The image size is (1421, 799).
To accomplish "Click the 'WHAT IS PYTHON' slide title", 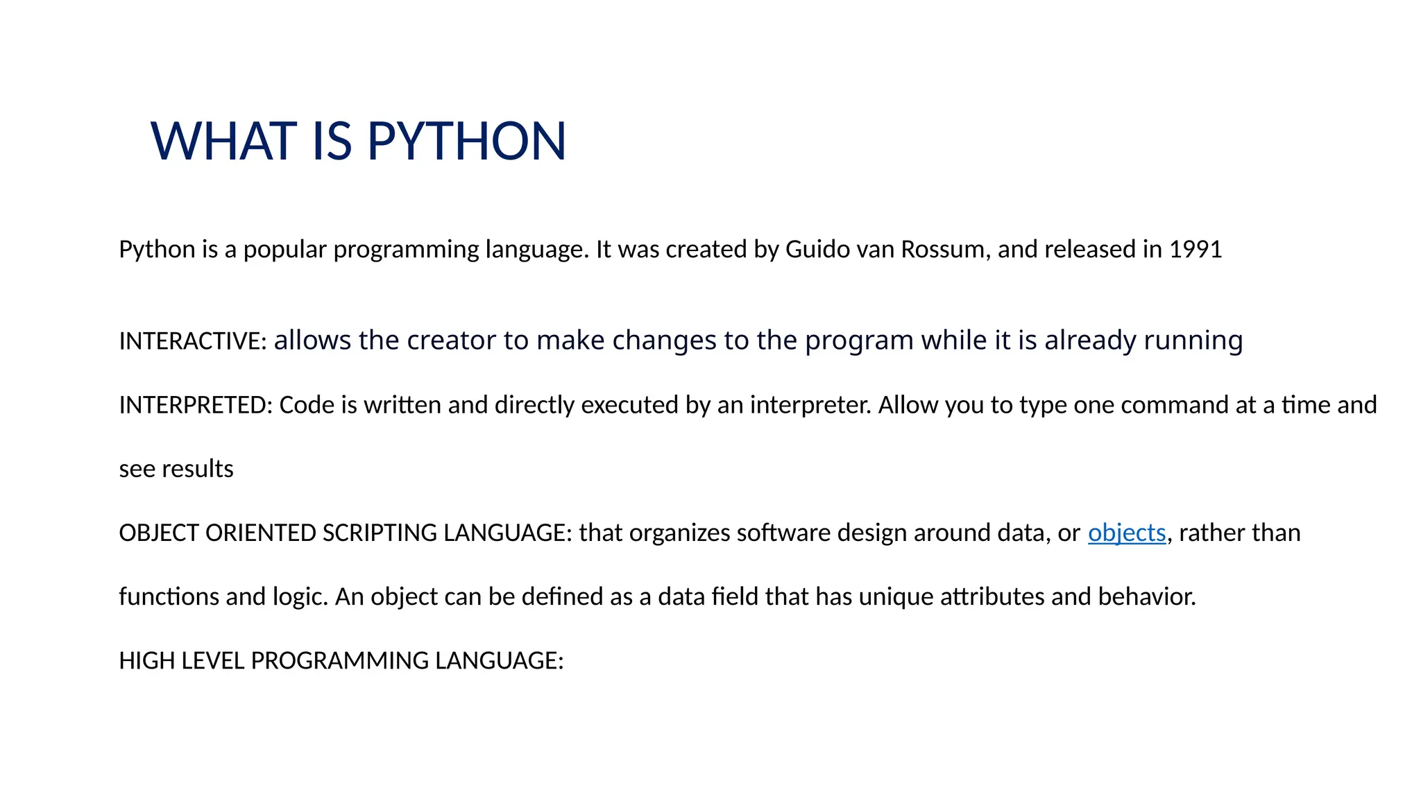I will 359,141.
